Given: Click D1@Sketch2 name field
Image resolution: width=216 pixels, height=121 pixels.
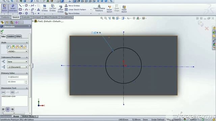Looking at the screenshot, I should [17, 77].
